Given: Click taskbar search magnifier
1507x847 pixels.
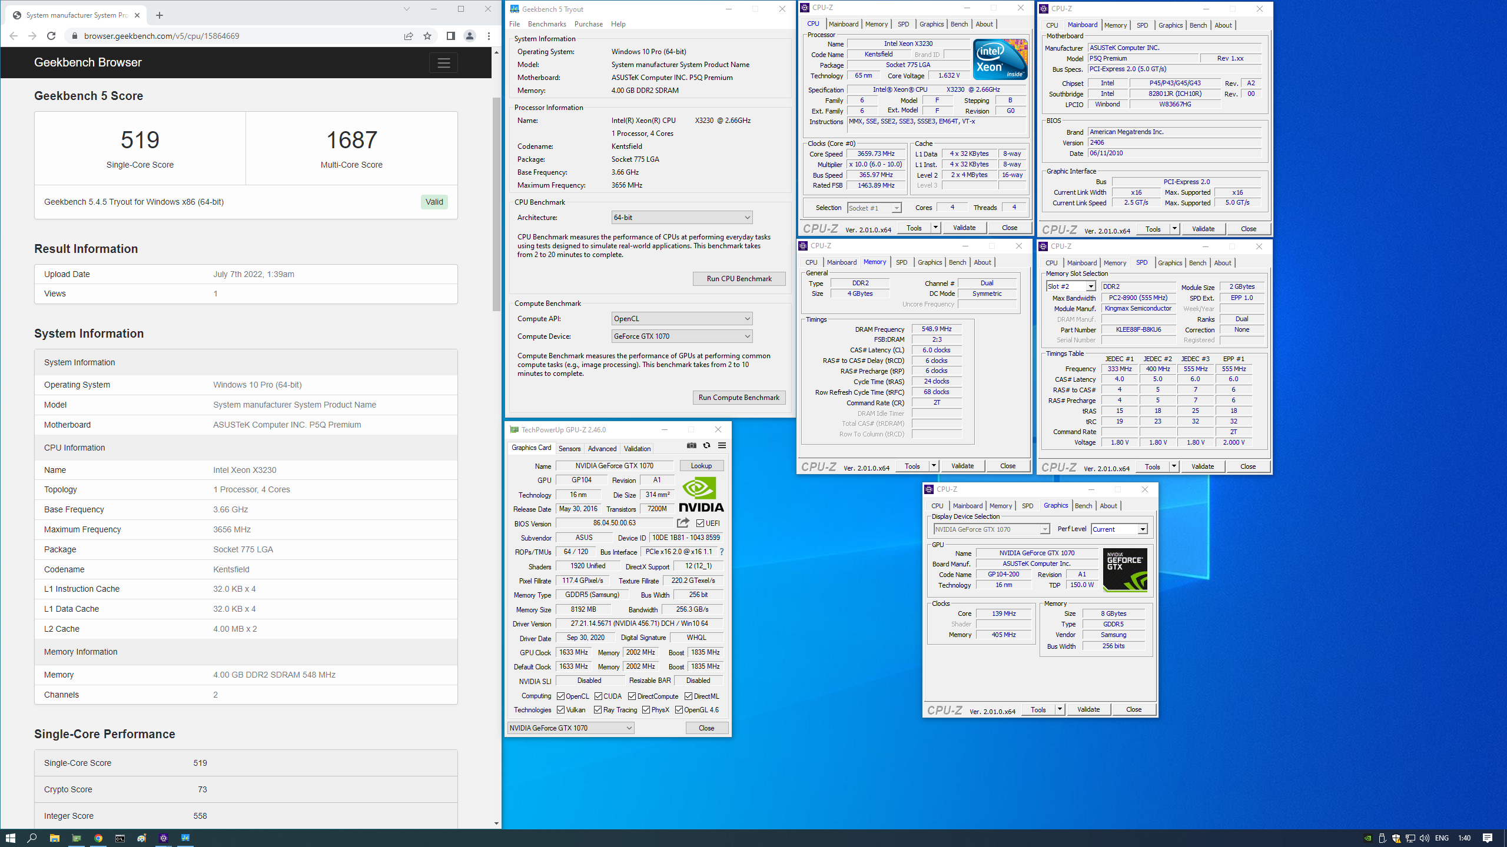Looking at the screenshot, I should [x=32, y=838].
